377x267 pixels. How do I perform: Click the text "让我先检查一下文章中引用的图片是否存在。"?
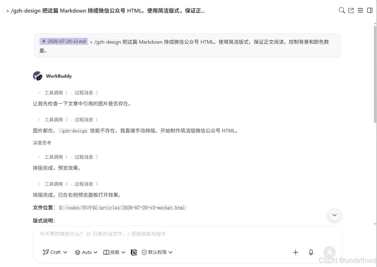(x=82, y=104)
